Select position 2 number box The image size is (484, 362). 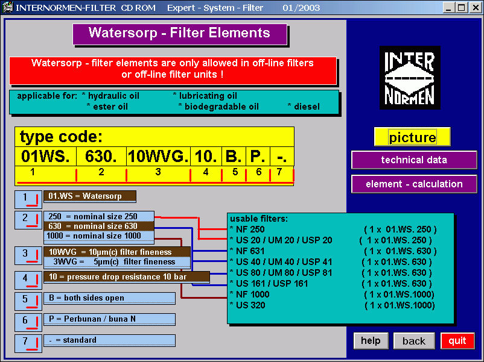pos(28,220)
